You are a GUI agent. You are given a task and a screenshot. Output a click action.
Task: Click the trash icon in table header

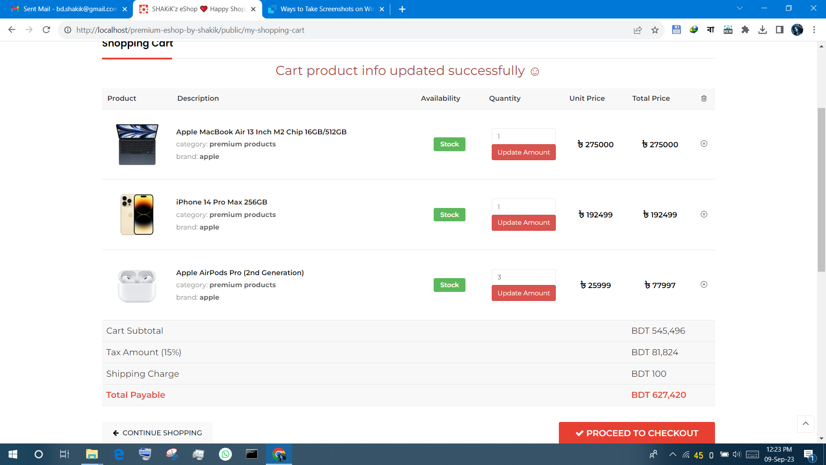[704, 98]
